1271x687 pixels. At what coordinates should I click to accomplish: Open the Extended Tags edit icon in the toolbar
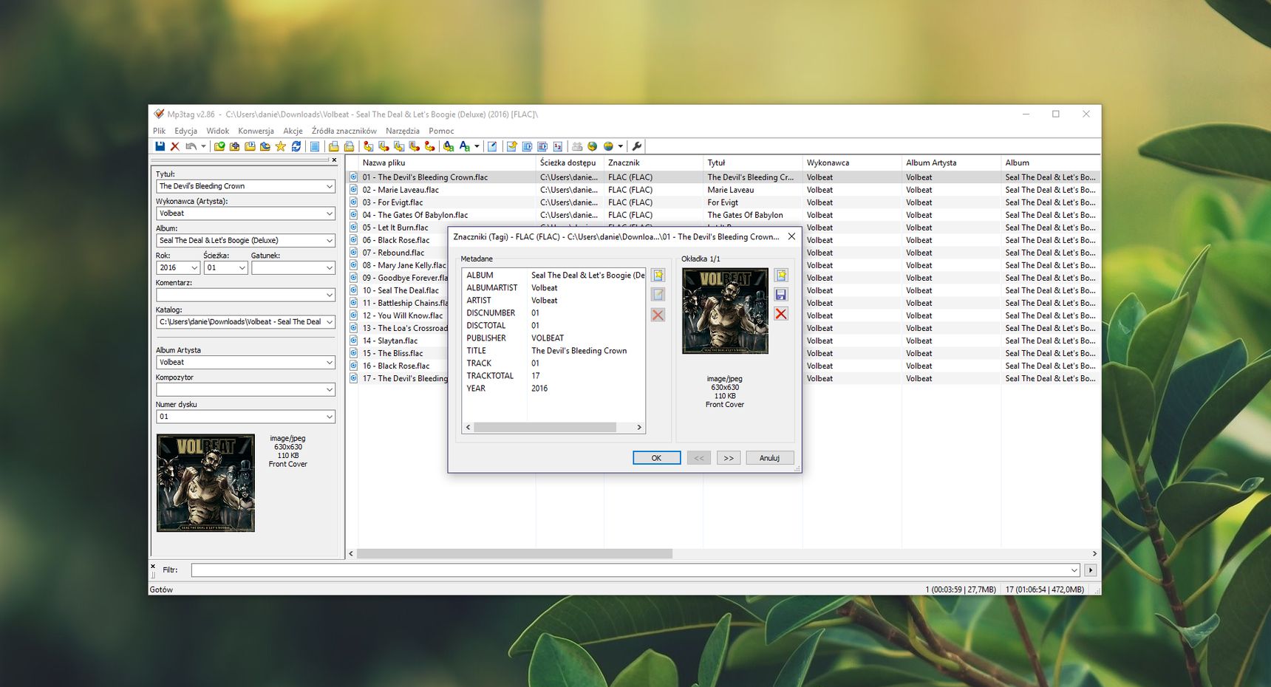coord(492,146)
